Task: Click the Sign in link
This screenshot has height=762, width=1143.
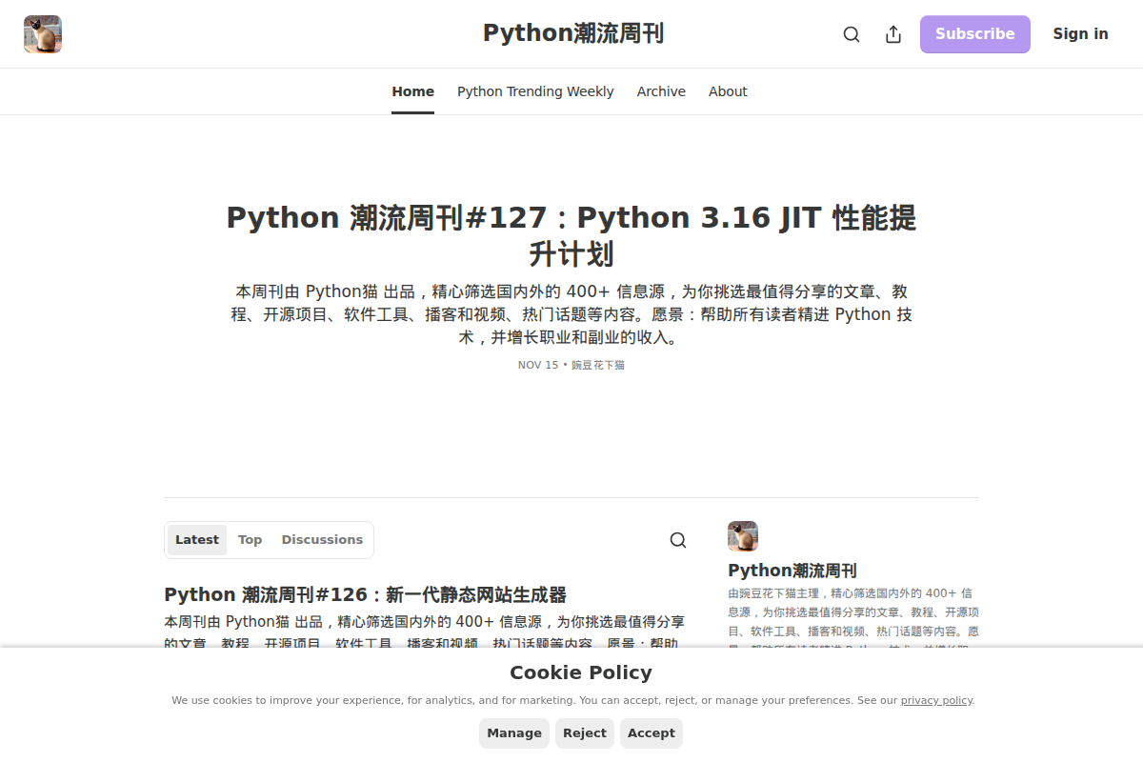Action: tap(1080, 33)
